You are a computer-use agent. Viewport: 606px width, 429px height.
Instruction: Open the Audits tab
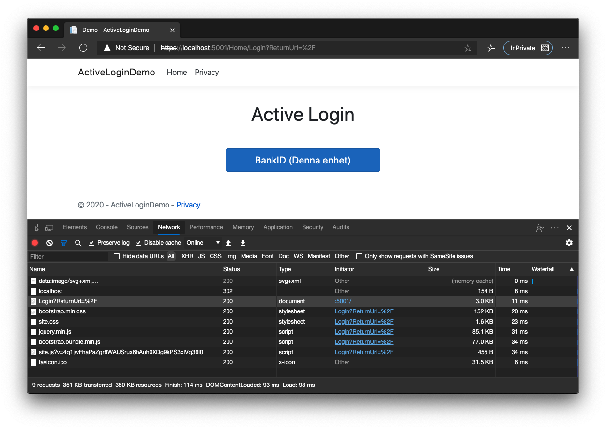(x=341, y=227)
